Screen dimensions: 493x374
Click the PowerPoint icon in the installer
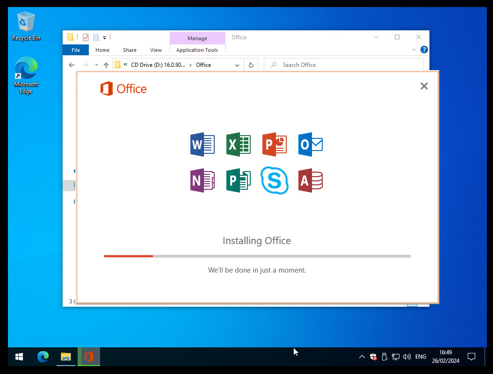click(x=275, y=144)
